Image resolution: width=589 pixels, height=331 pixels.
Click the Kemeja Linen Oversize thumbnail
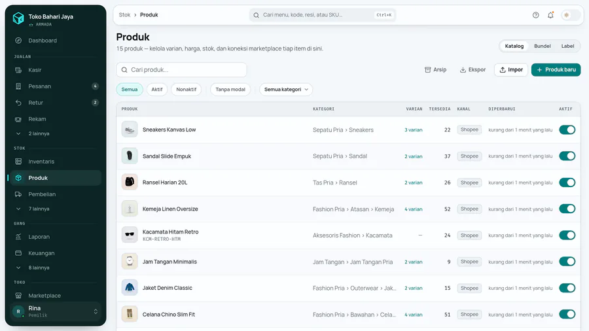pyautogui.click(x=130, y=209)
